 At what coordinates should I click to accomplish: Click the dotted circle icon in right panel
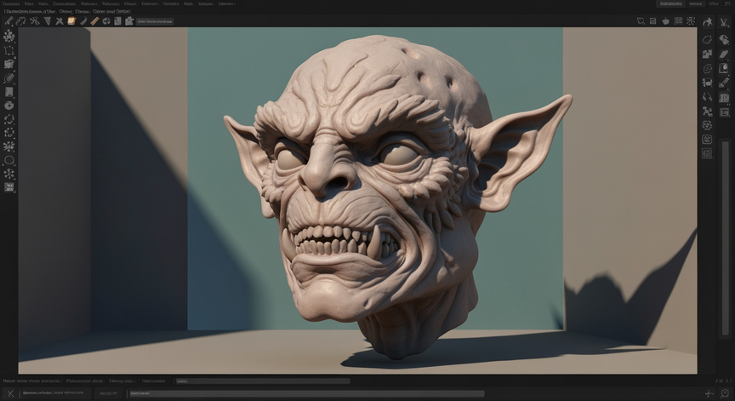pos(707,125)
